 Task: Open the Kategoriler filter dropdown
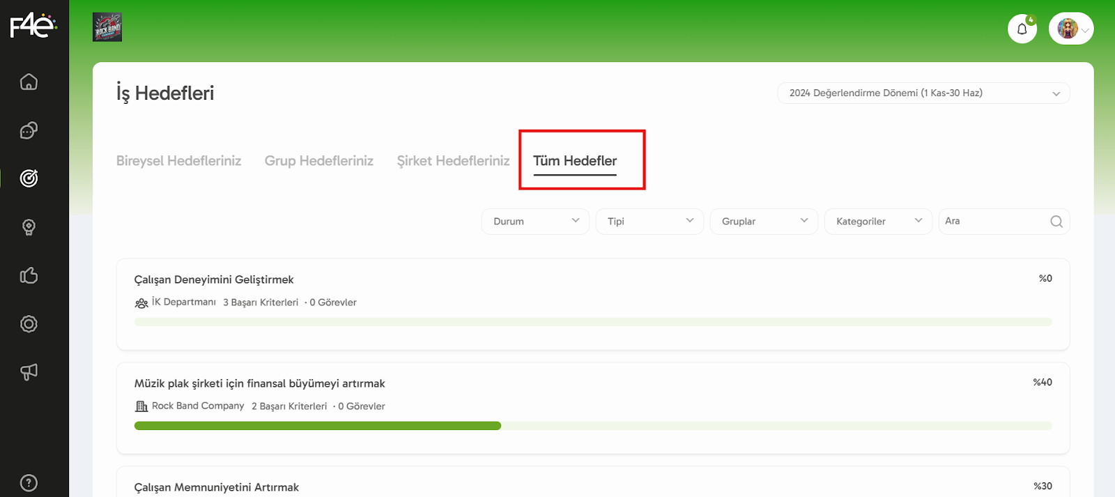tap(878, 222)
